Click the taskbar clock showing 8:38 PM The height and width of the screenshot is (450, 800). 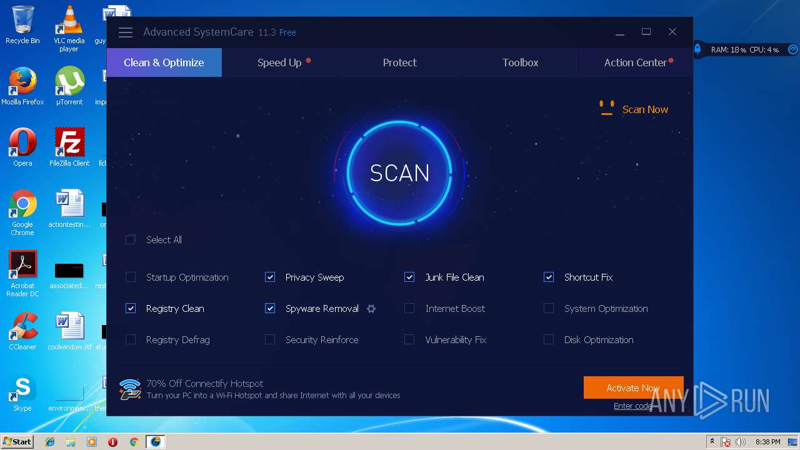coord(767,442)
